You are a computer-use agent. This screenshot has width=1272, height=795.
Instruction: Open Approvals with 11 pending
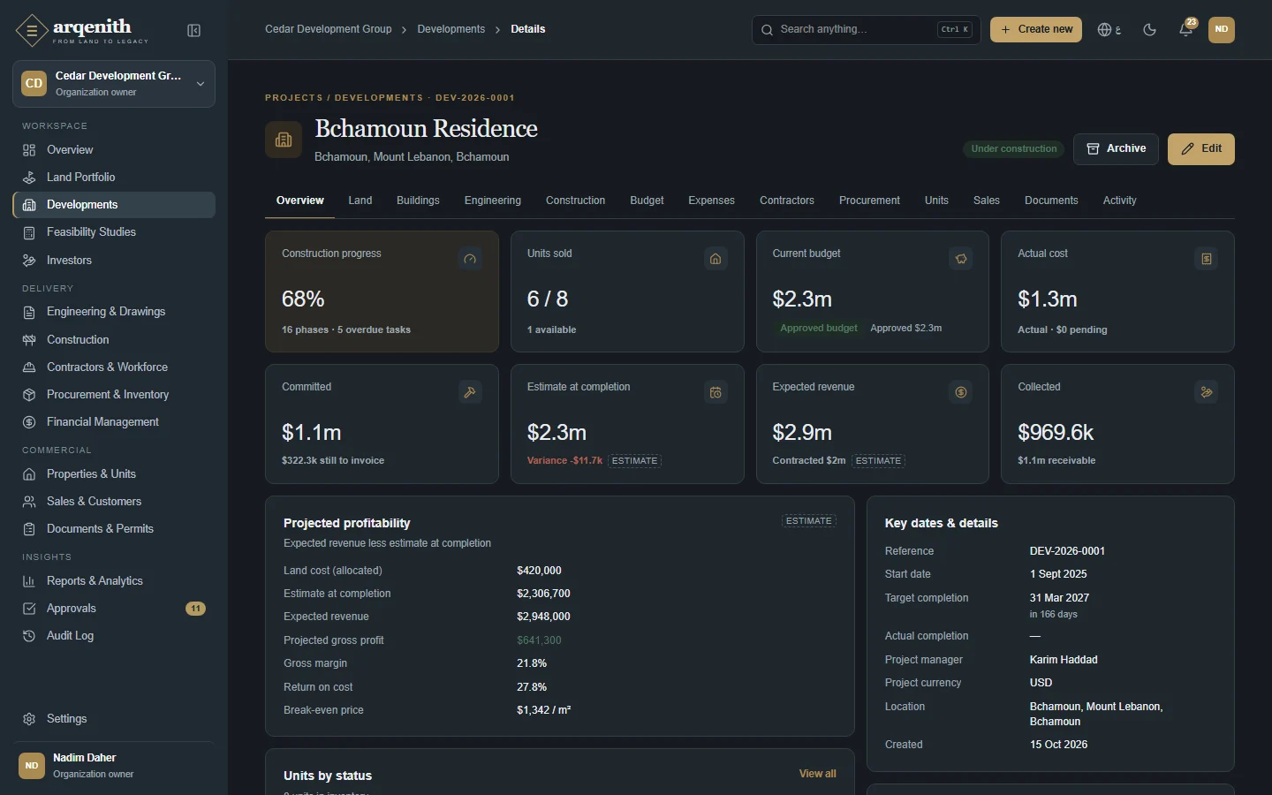pyautogui.click(x=114, y=609)
